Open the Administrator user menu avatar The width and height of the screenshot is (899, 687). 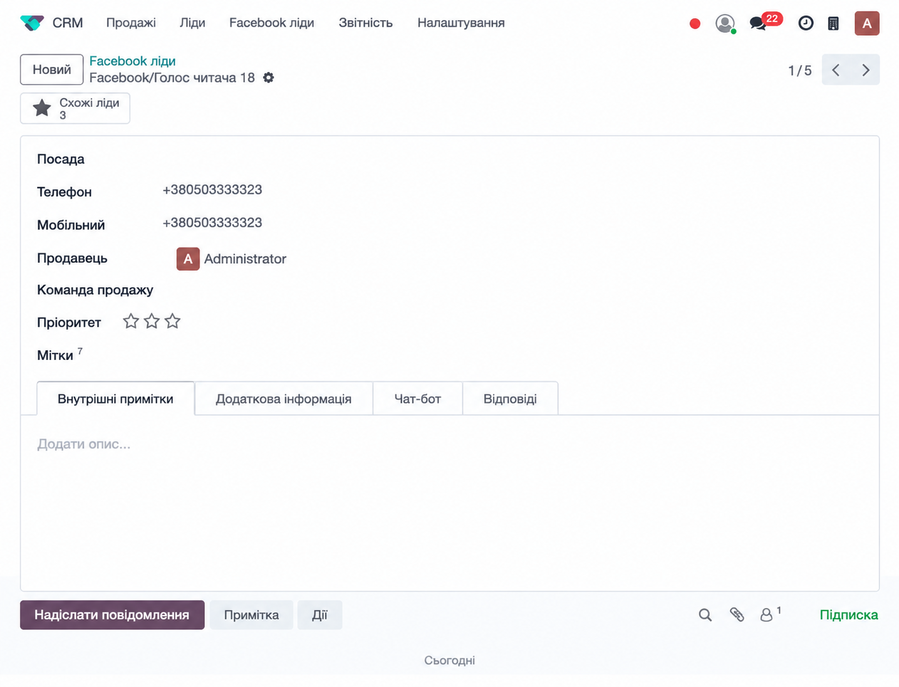point(867,23)
